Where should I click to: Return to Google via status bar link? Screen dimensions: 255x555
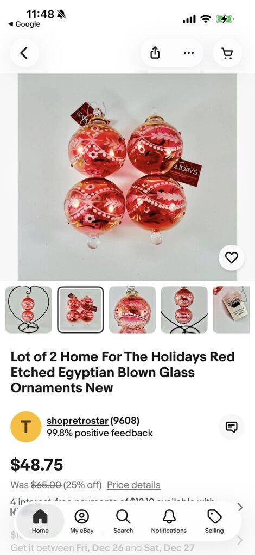coord(24,24)
